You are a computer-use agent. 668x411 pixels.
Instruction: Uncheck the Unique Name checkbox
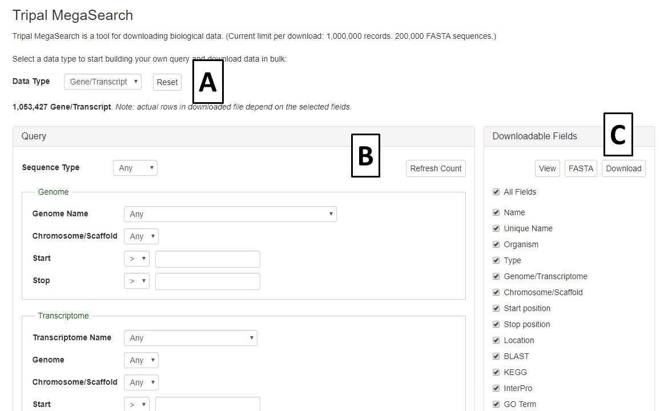[496, 228]
